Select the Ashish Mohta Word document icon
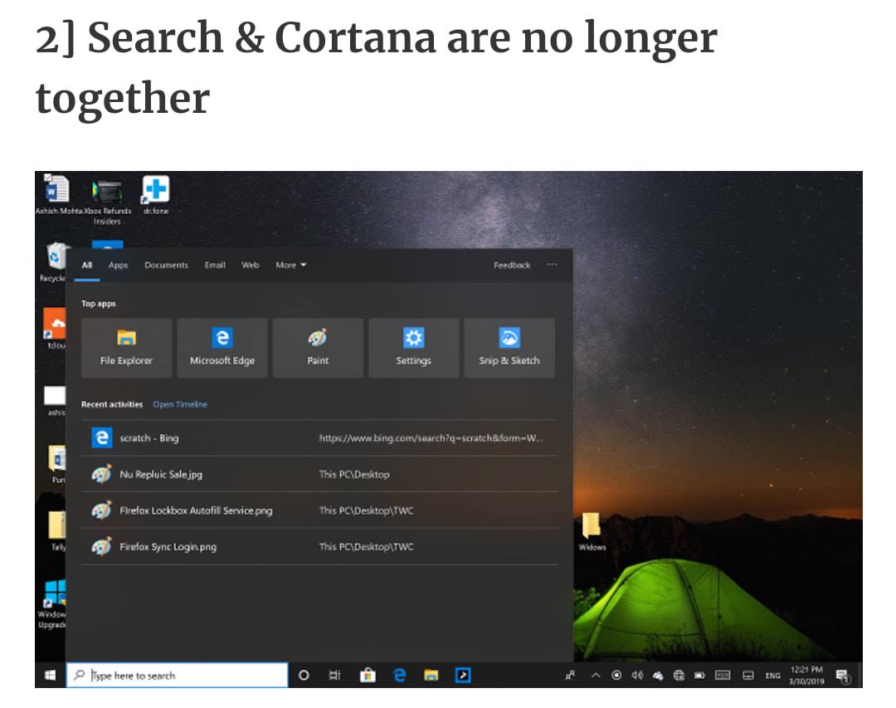 click(58, 194)
